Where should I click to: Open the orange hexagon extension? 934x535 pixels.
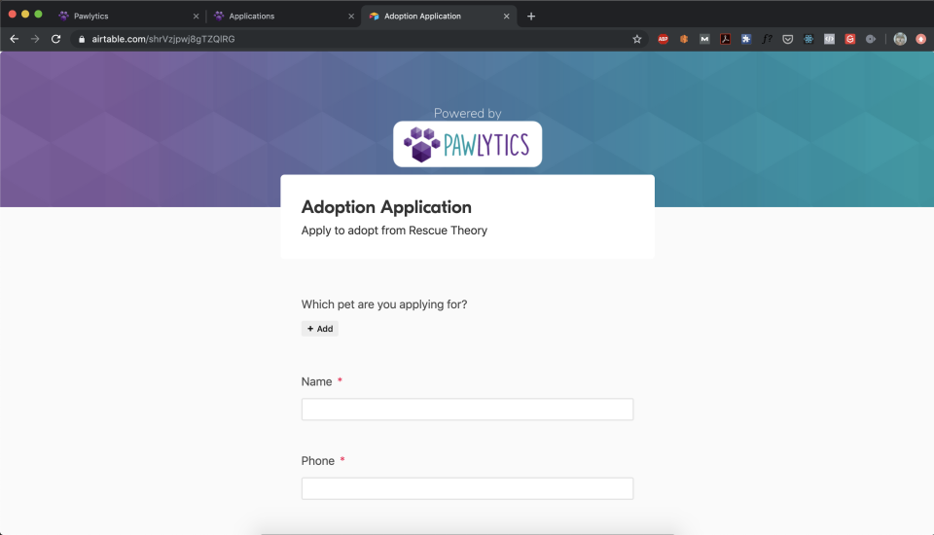pyautogui.click(x=684, y=39)
